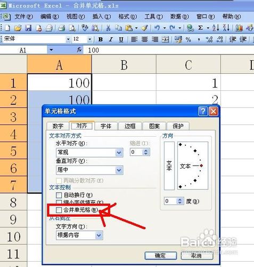254x267 pixels.
Task: Click Sort Descending Z-A icon
Action: pos(226,28)
